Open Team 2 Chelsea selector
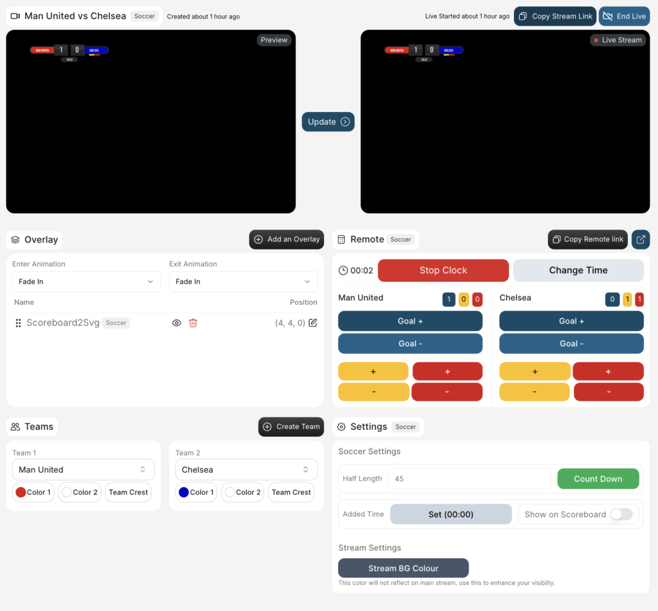The width and height of the screenshot is (658, 611). click(x=246, y=470)
